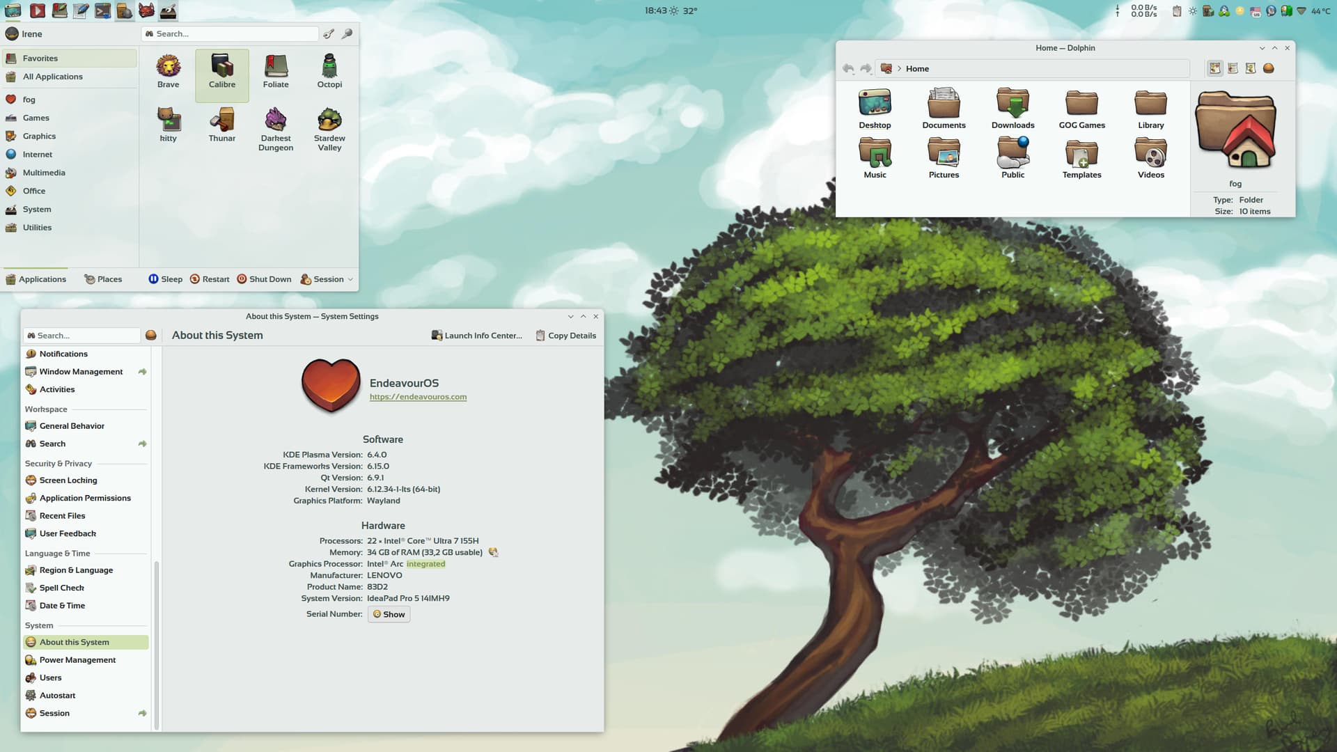Viewport: 1337px width, 752px height.
Task: Switch Dolphin to compact view mode
Action: pyautogui.click(x=1233, y=68)
